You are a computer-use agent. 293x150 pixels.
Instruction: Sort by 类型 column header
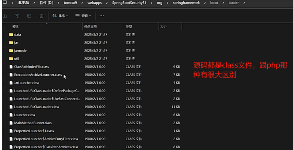[x=129, y=27]
